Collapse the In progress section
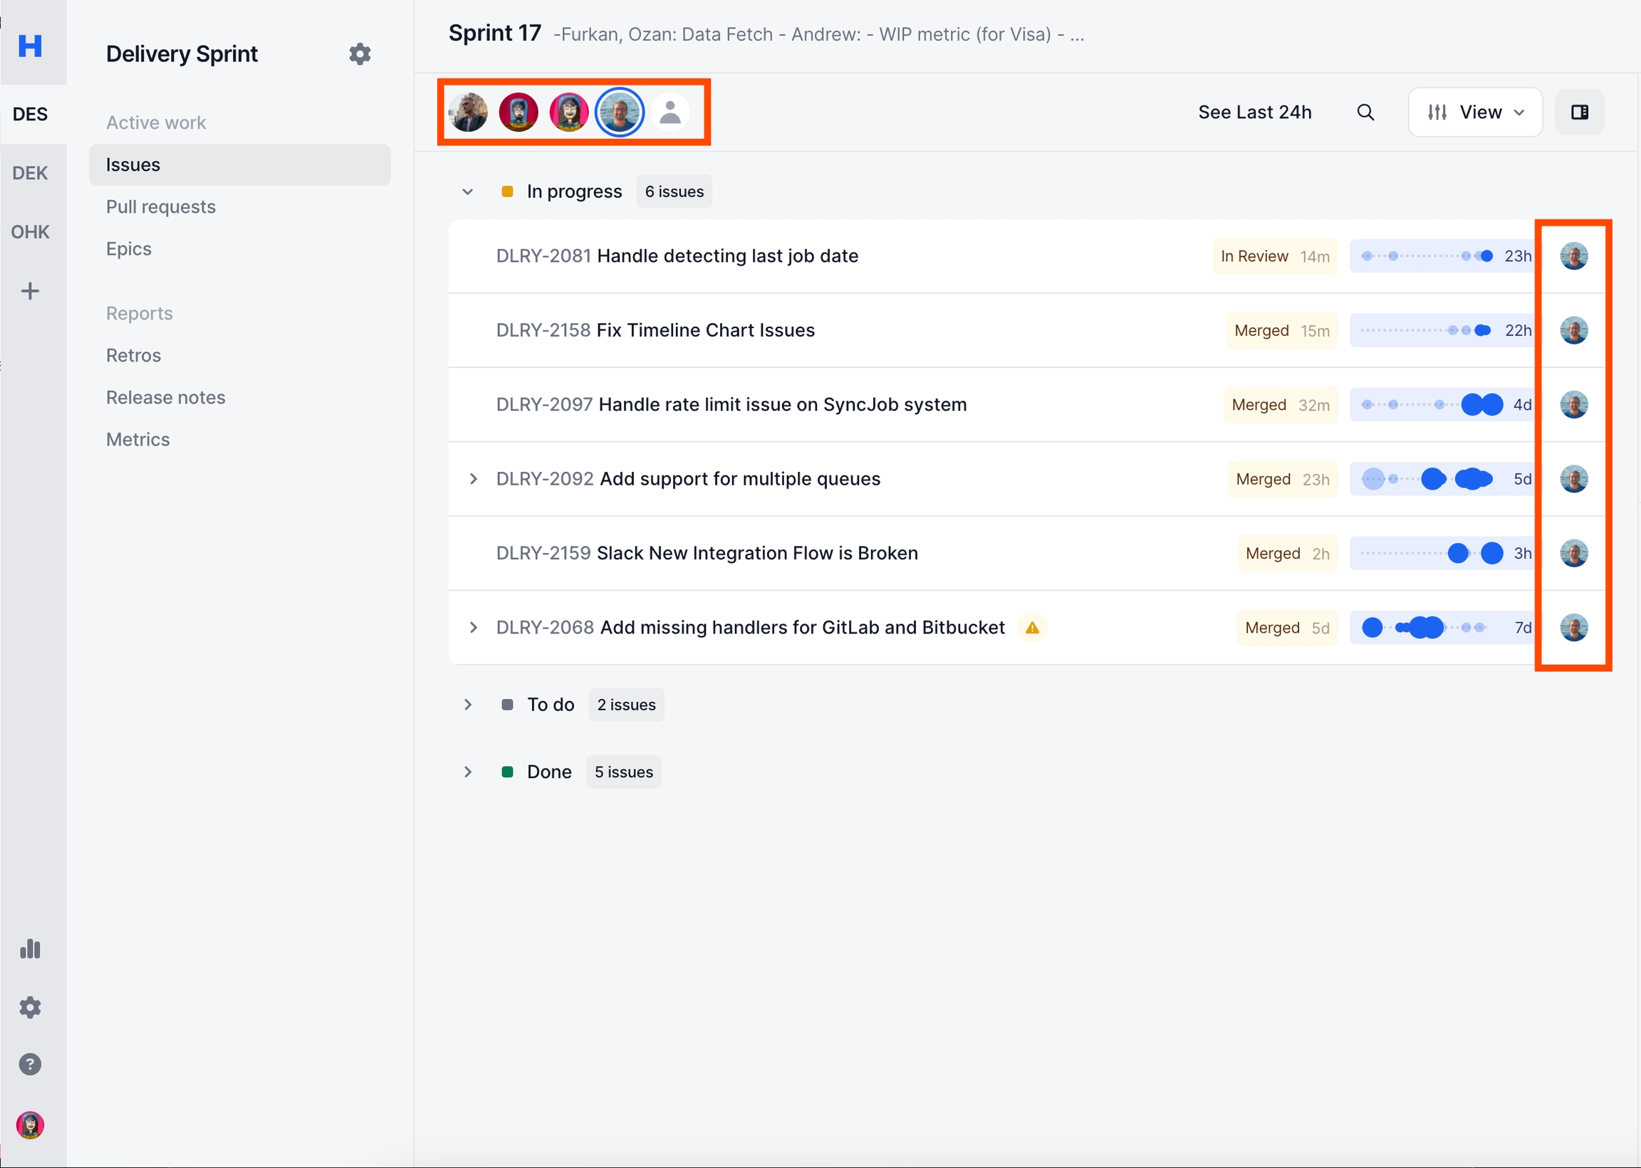This screenshot has width=1641, height=1168. 468,191
